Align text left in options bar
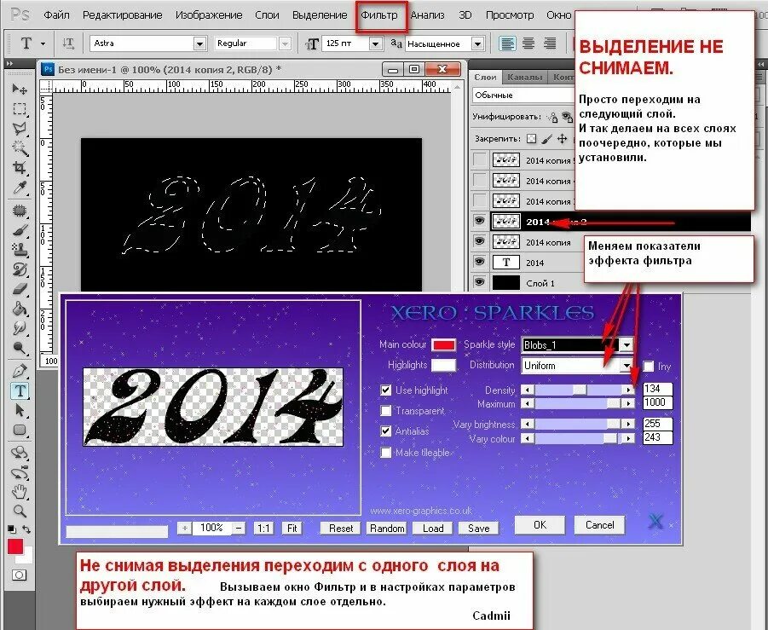 tap(507, 43)
